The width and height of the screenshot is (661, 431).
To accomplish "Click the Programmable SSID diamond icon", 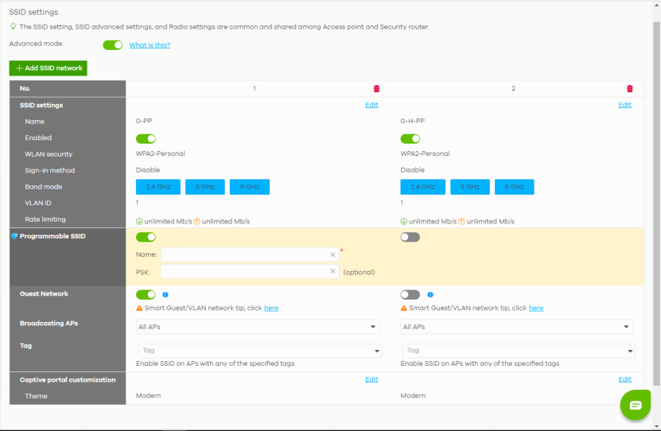I will click(14, 237).
